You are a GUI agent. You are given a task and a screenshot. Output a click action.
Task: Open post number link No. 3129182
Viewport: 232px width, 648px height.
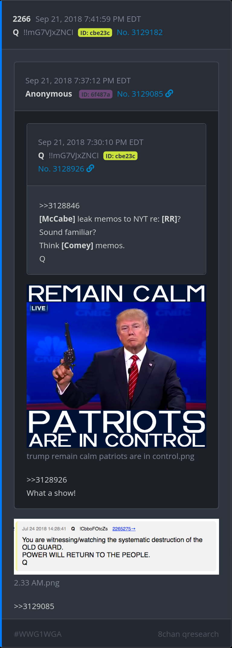pos(140,32)
